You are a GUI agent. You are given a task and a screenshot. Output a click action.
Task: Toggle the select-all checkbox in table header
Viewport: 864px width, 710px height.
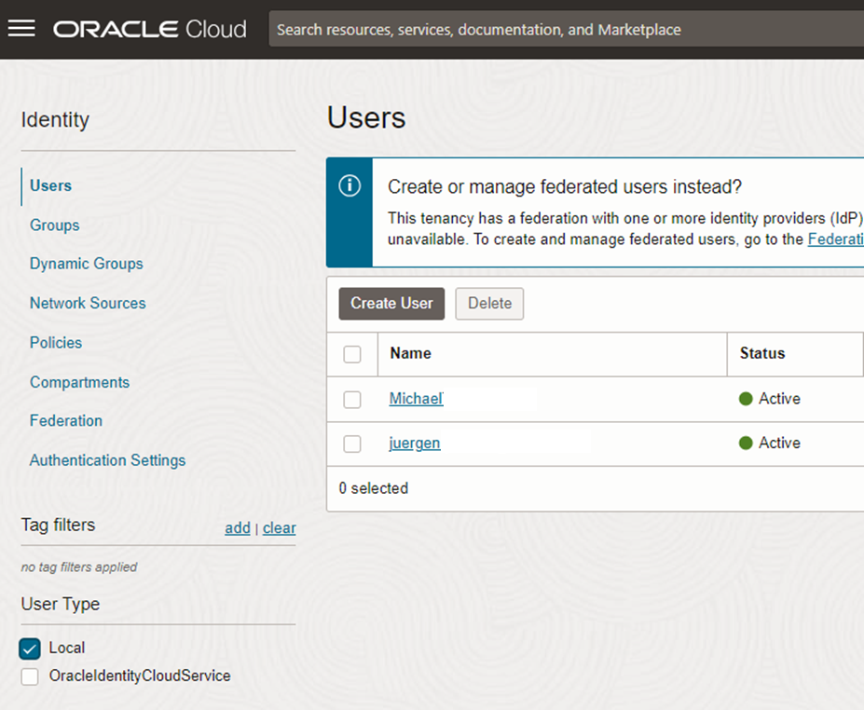pyautogui.click(x=352, y=354)
